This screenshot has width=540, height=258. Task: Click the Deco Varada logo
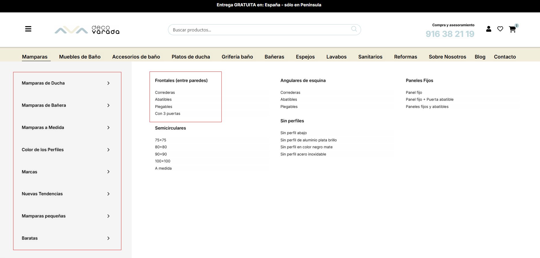pyautogui.click(x=87, y=30)
